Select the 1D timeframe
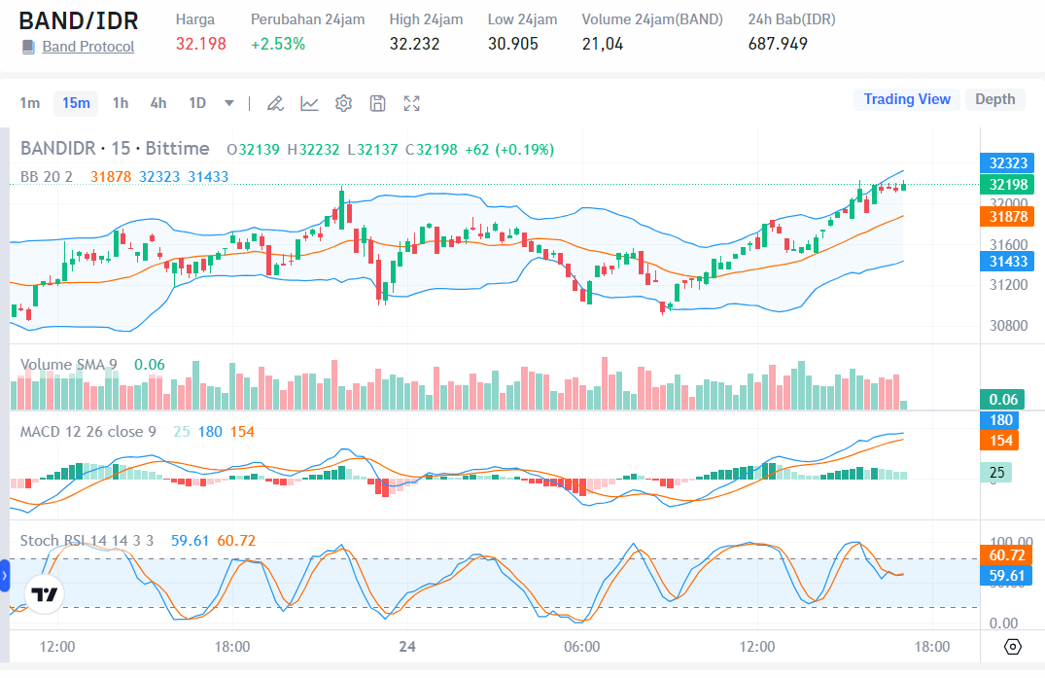This screenshot has width=1045, height=678. [x=197, y=103]
